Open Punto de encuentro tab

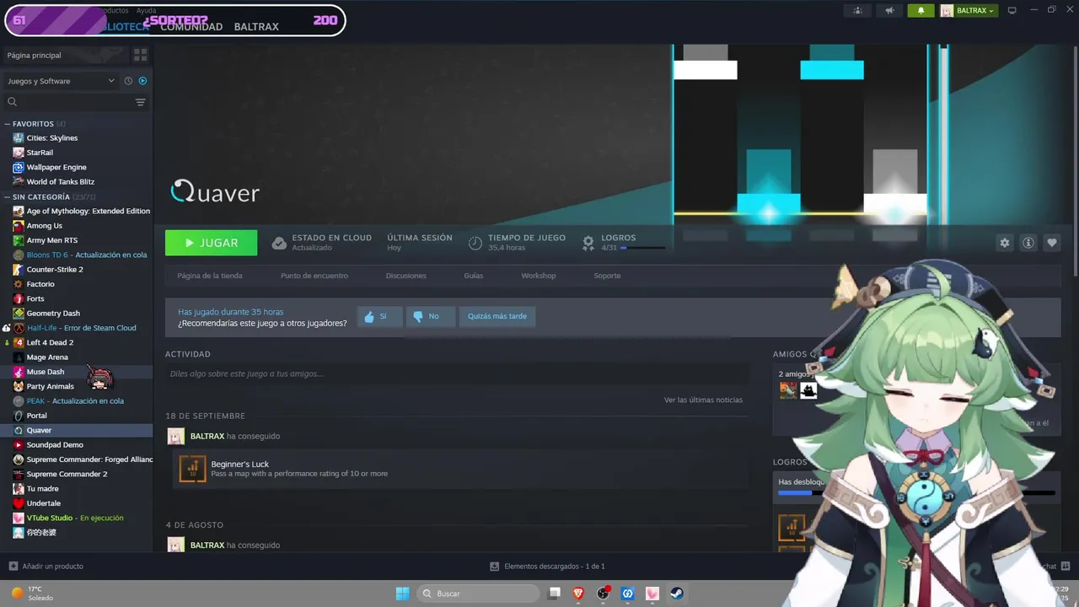pos(314,276)
